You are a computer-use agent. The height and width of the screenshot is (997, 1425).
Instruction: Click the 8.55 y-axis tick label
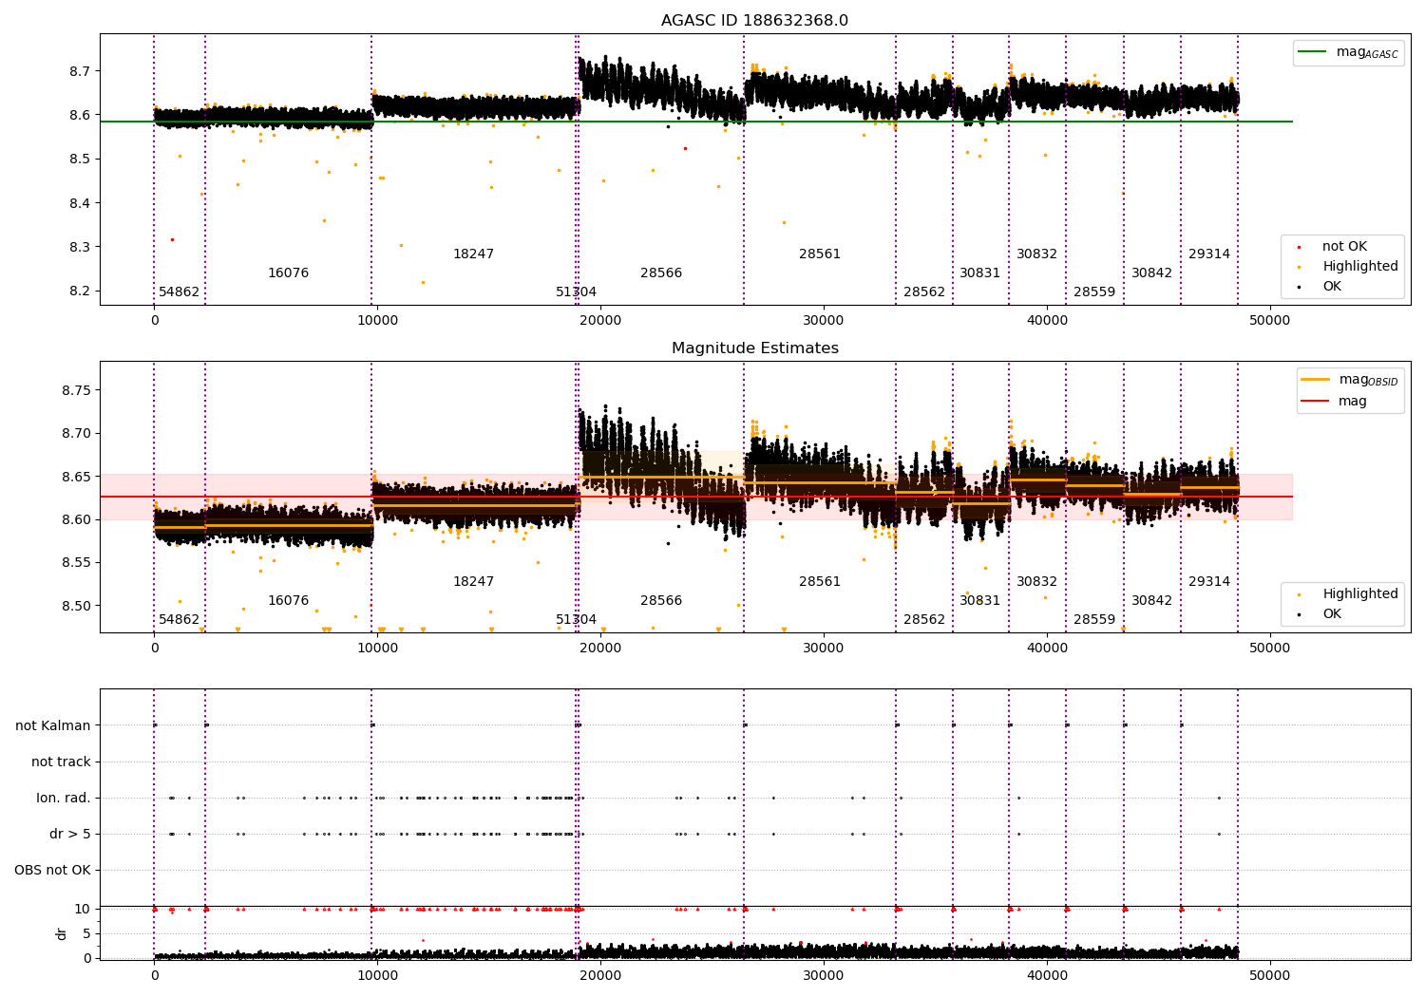[x=75, y=563]
